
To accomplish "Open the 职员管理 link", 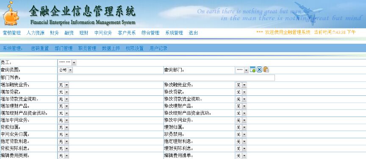I will click(x=87, y=49).
